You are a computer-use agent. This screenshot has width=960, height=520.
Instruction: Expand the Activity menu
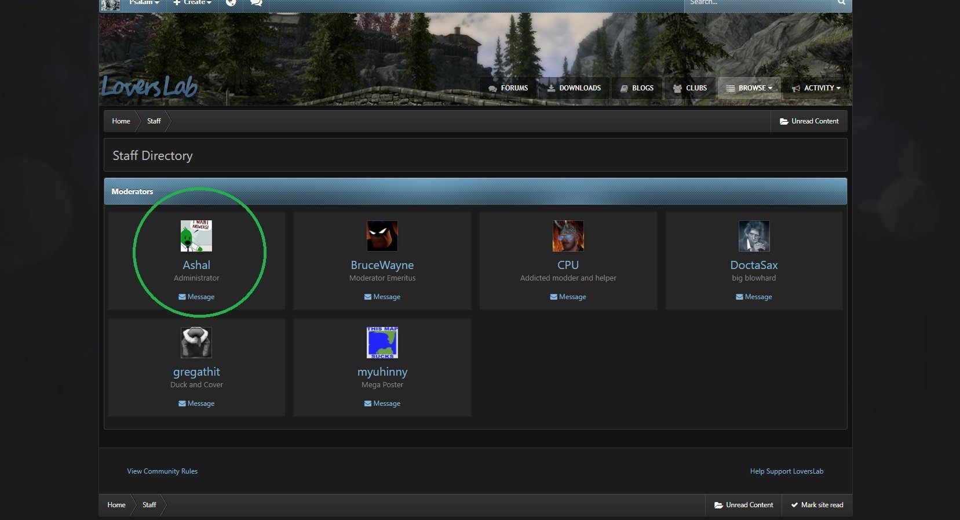tap(816, 88)
